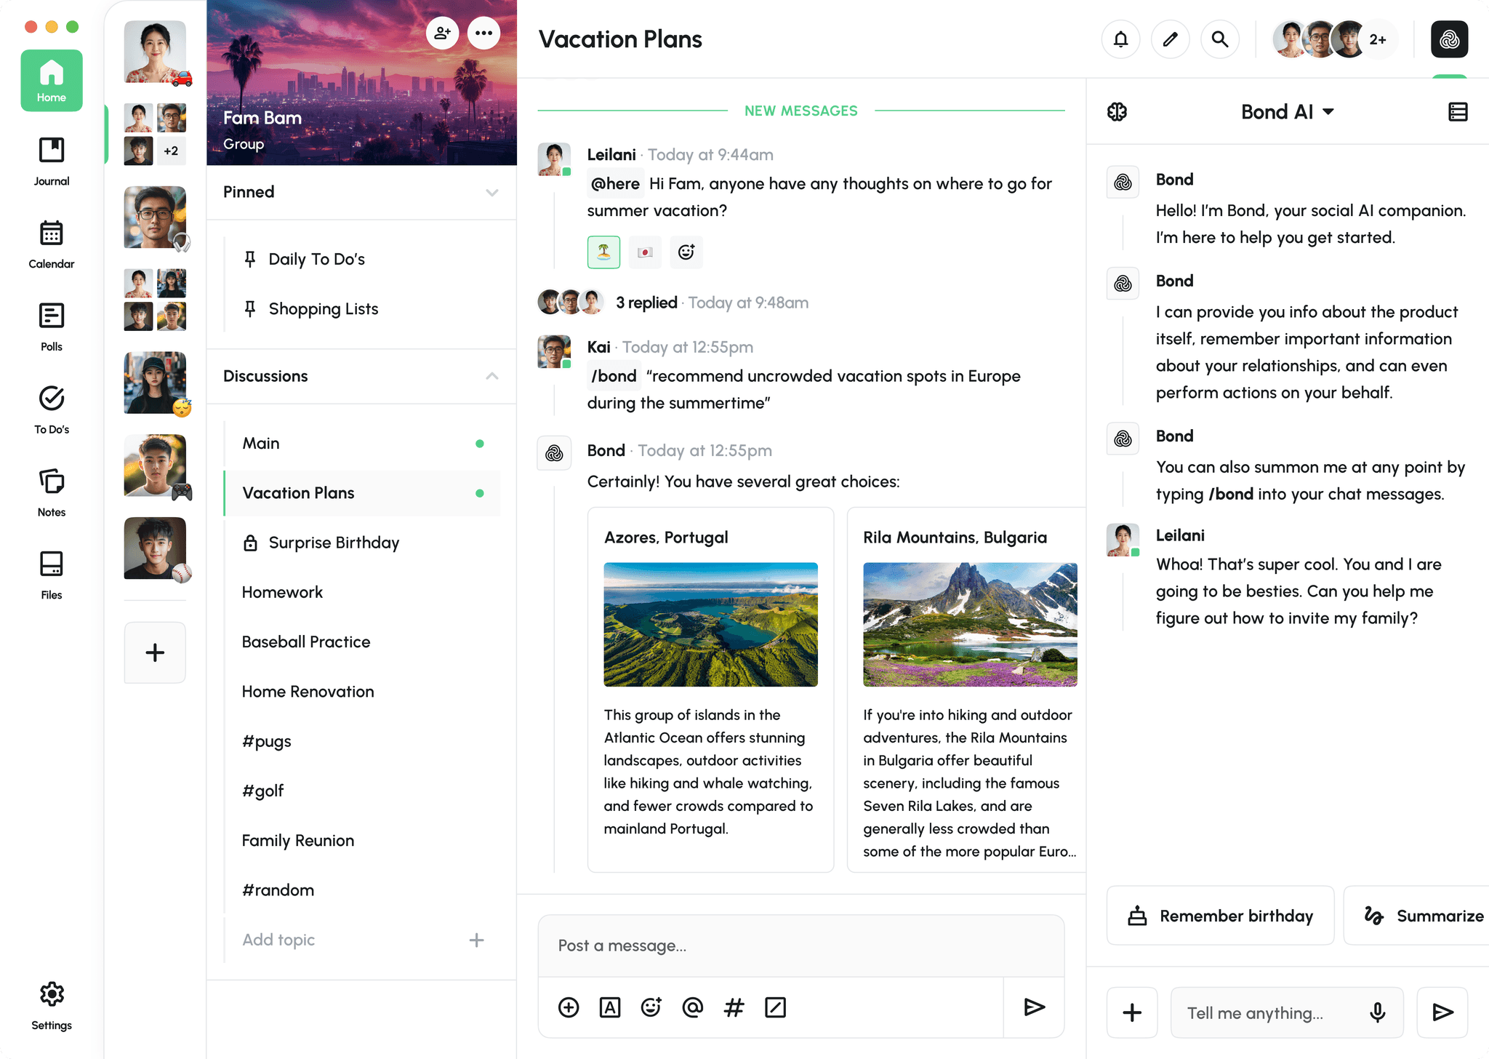
Task: Invite a member to Fam Bam
Action: [x=442, y=33]
